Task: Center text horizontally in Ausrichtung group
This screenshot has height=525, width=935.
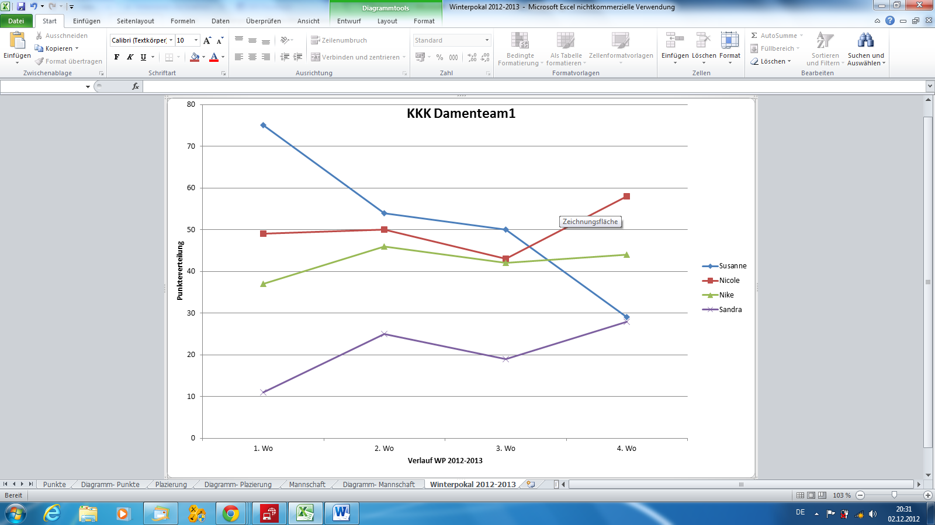Action: [x=252, y=57]
